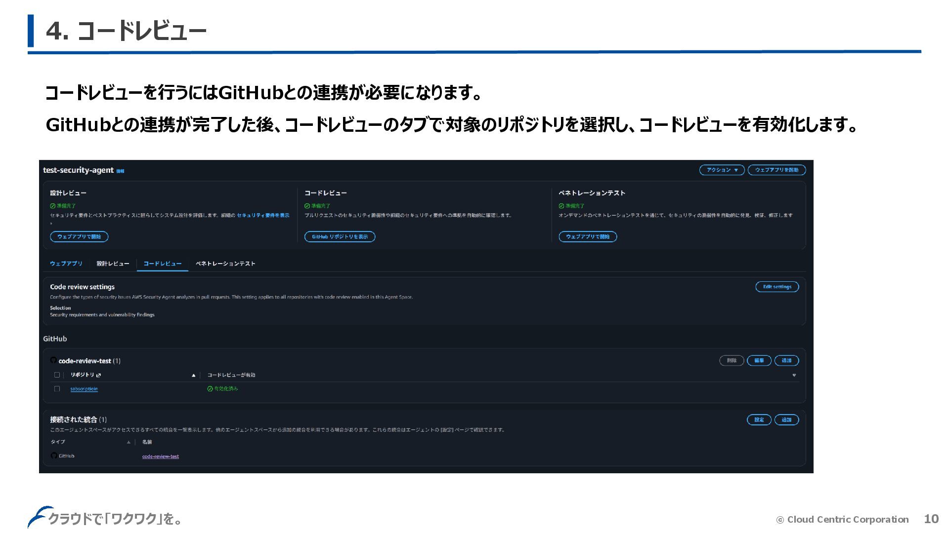
Task: Sort the コードレビューが有効 column with down arrow
Action: [x=794, y=376]
